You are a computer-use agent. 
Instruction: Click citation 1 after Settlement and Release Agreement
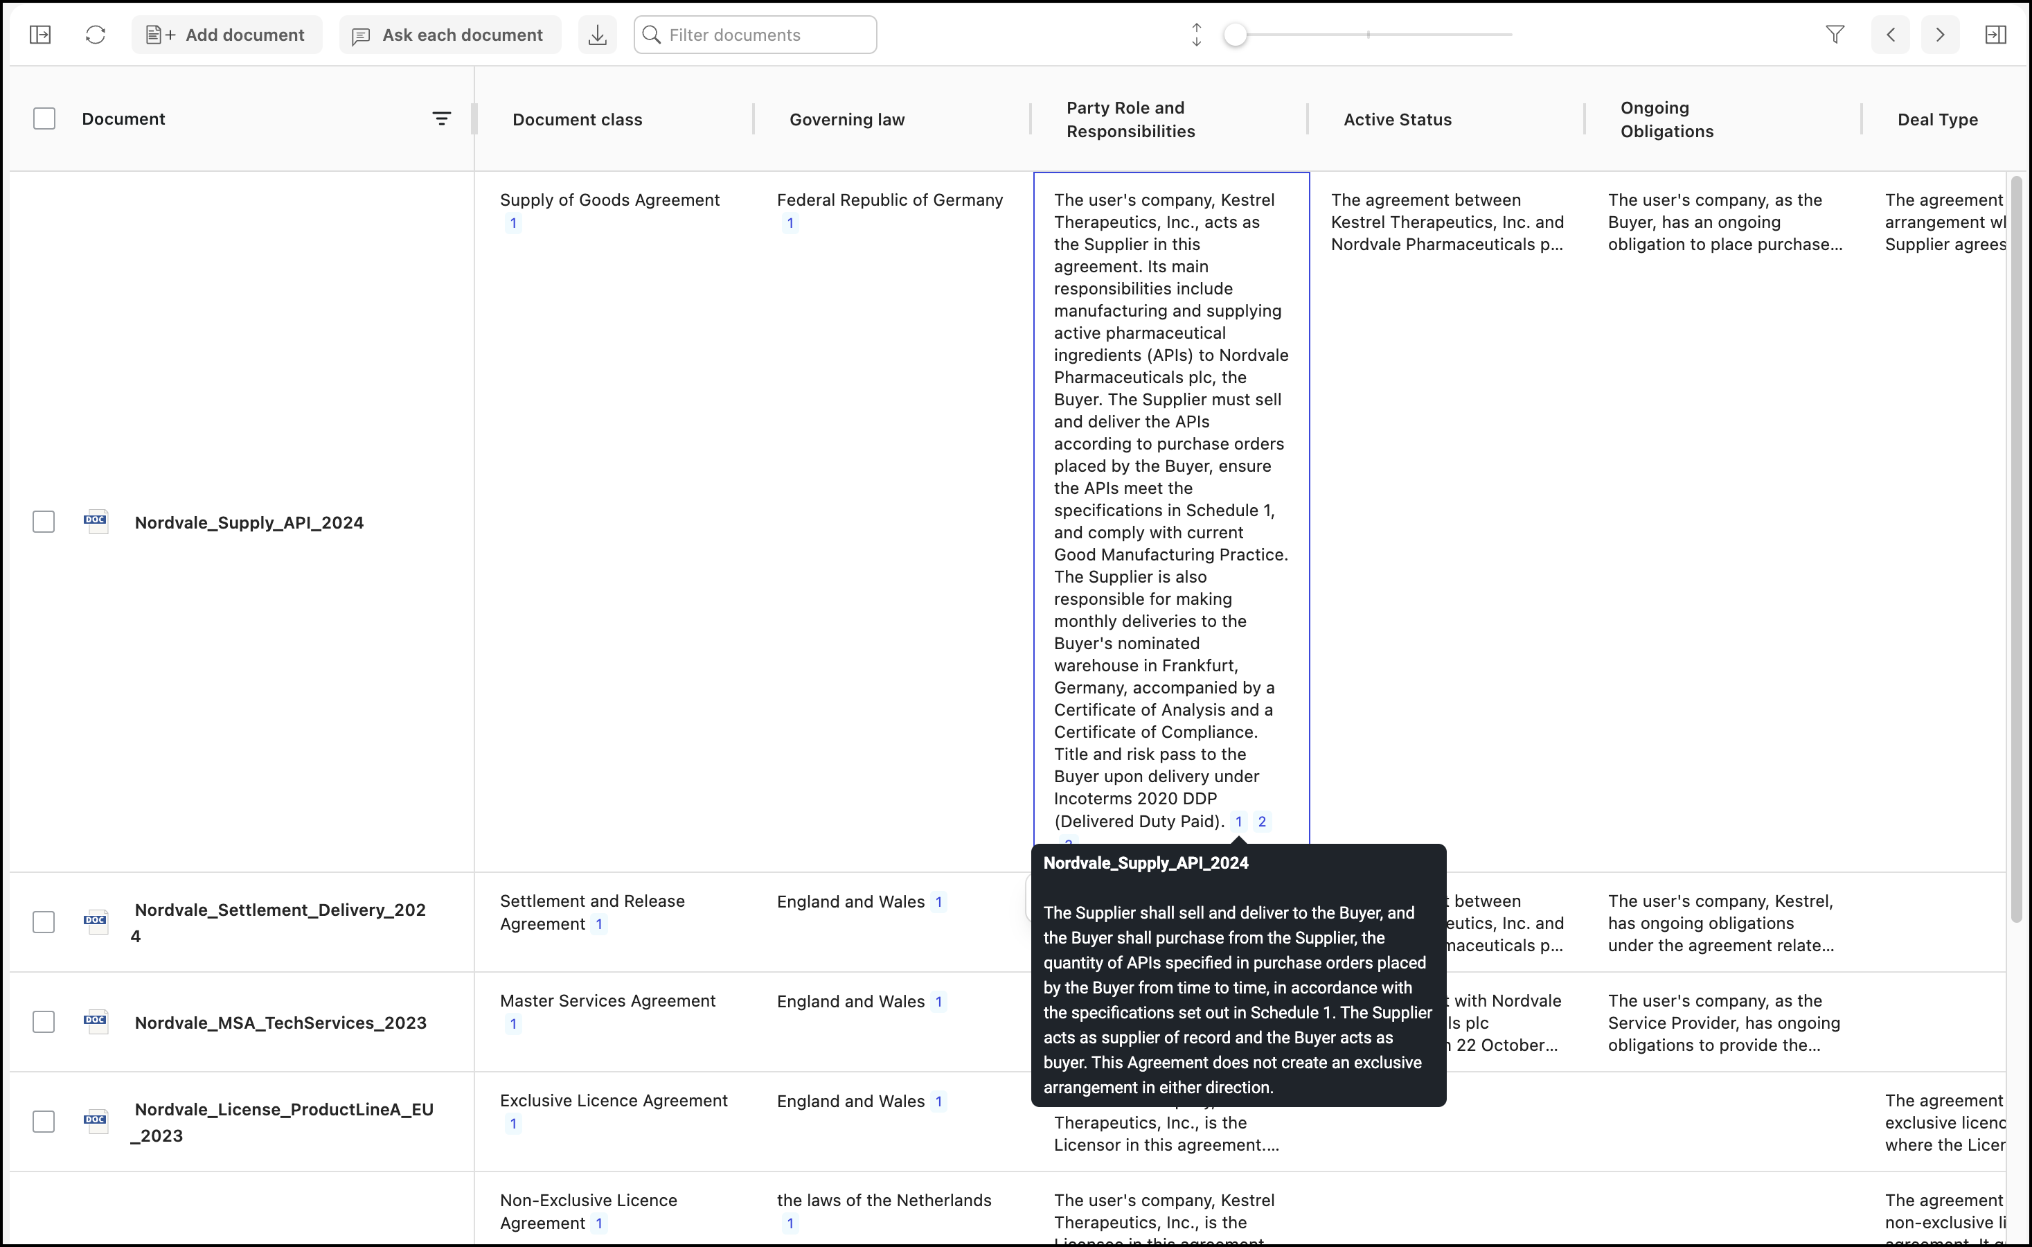click(600, 925)
